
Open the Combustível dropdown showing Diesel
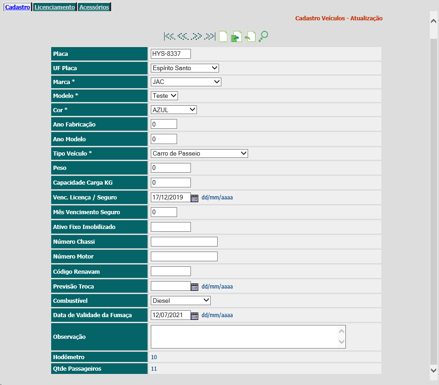[x=181, y=301]
